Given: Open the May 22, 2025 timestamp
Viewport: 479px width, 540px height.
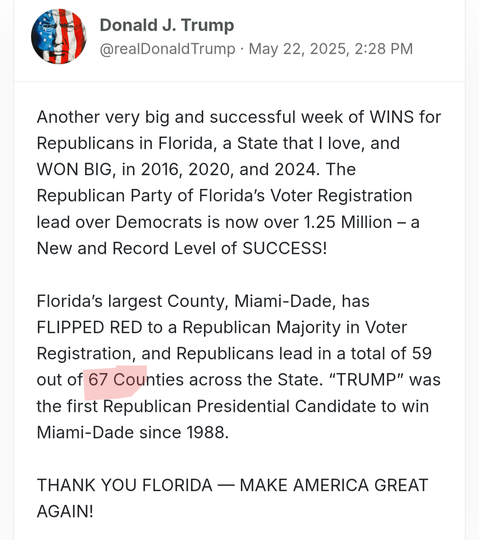Looking at the screenshot, I should 330,49.
